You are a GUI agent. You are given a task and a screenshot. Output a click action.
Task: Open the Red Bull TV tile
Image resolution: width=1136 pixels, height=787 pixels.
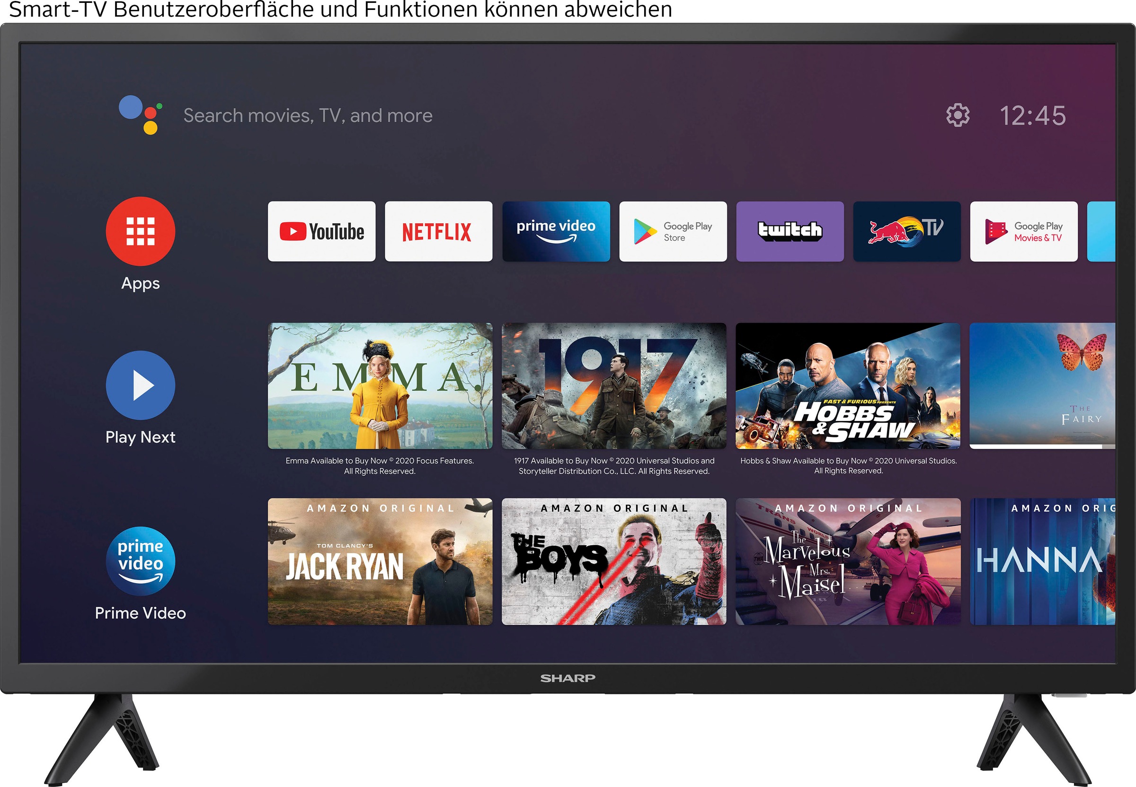[906, 231]
